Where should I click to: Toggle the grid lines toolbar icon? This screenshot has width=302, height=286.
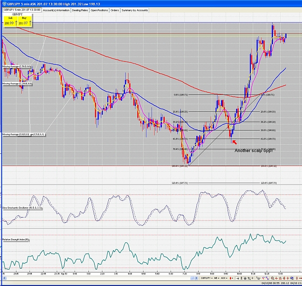click(245, 278)
